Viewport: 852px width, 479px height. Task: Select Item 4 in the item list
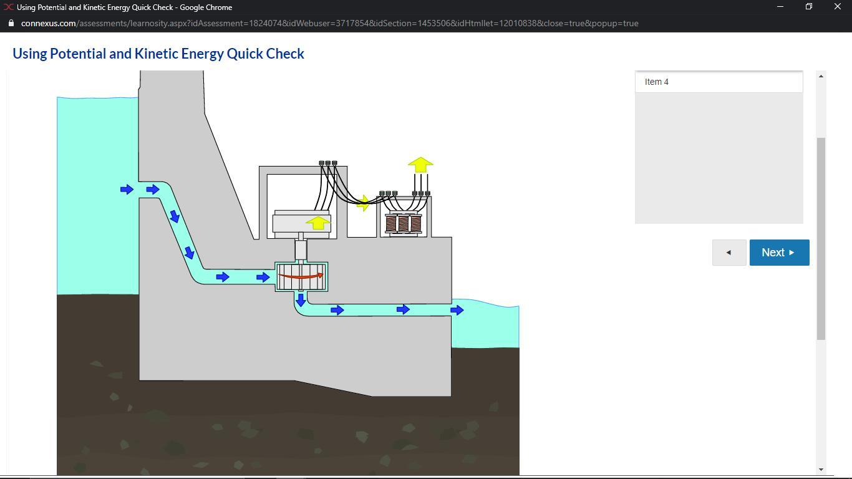coord(719,82)
